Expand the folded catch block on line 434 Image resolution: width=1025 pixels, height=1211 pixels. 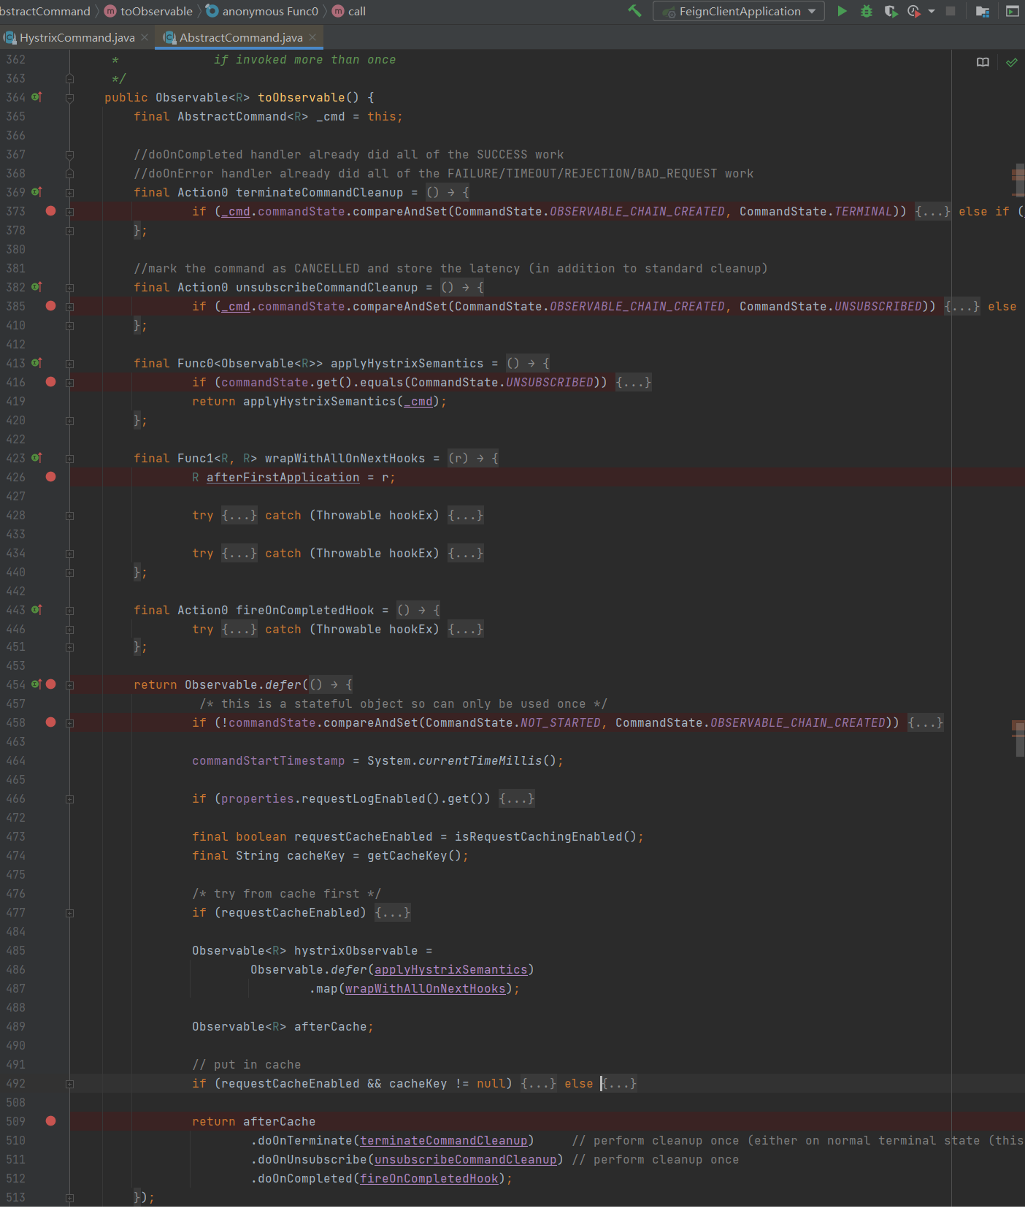[466, 553]
